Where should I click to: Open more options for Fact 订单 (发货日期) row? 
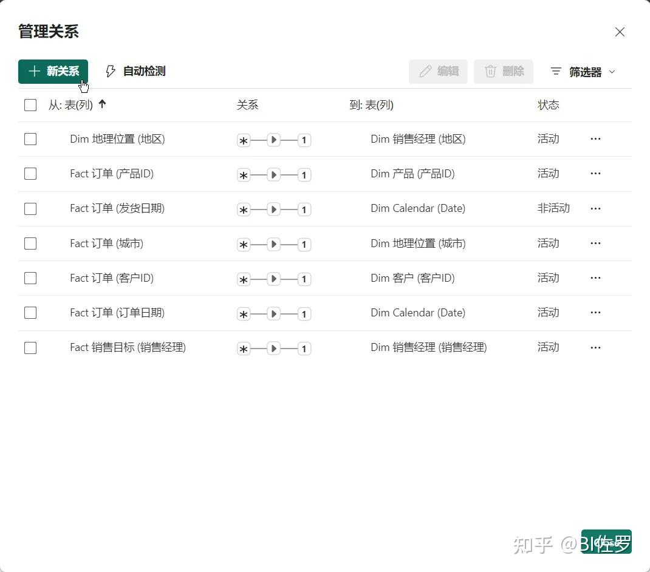pos(595,208)
